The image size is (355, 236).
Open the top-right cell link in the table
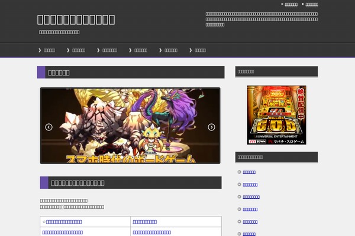click(145, 222)
